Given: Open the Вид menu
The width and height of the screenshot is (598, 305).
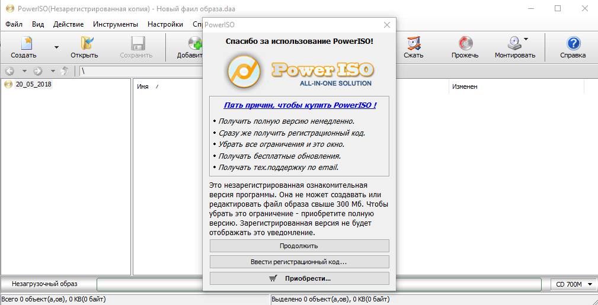Looking at the screenshot, I should 38,24.
